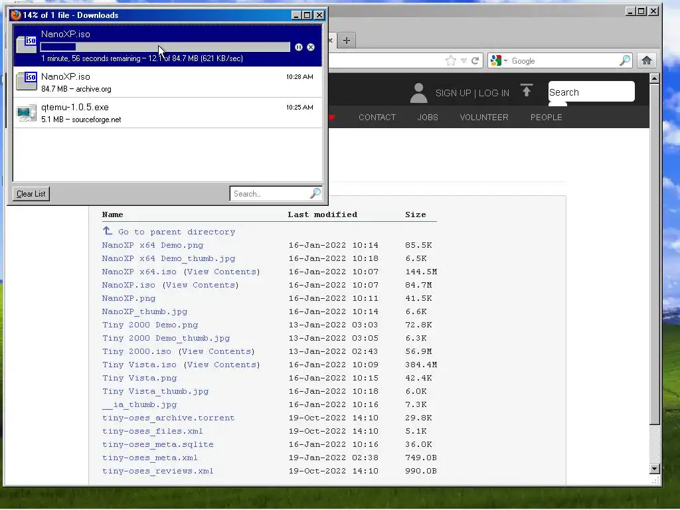680x510 pixels.
Task: View Contents of Tiny 2000.iso
Action: coord(216,351)
